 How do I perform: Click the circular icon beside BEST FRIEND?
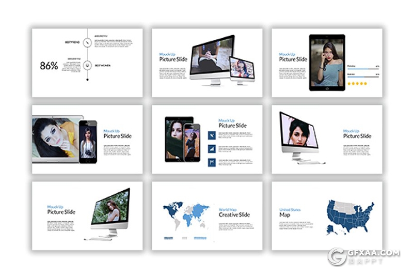pos(87,42)
